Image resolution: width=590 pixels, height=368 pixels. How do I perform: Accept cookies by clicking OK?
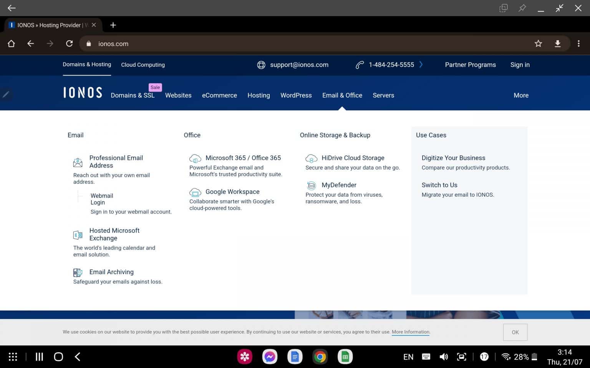tap(515, 332)
